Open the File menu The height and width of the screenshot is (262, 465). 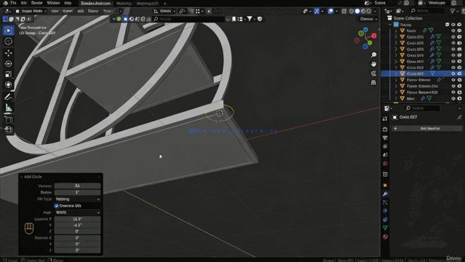[13, 3]
